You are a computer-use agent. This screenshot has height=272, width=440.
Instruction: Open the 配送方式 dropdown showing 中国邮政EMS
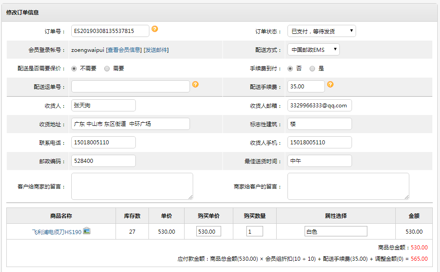pyautogui.click(x=314, y=50)
